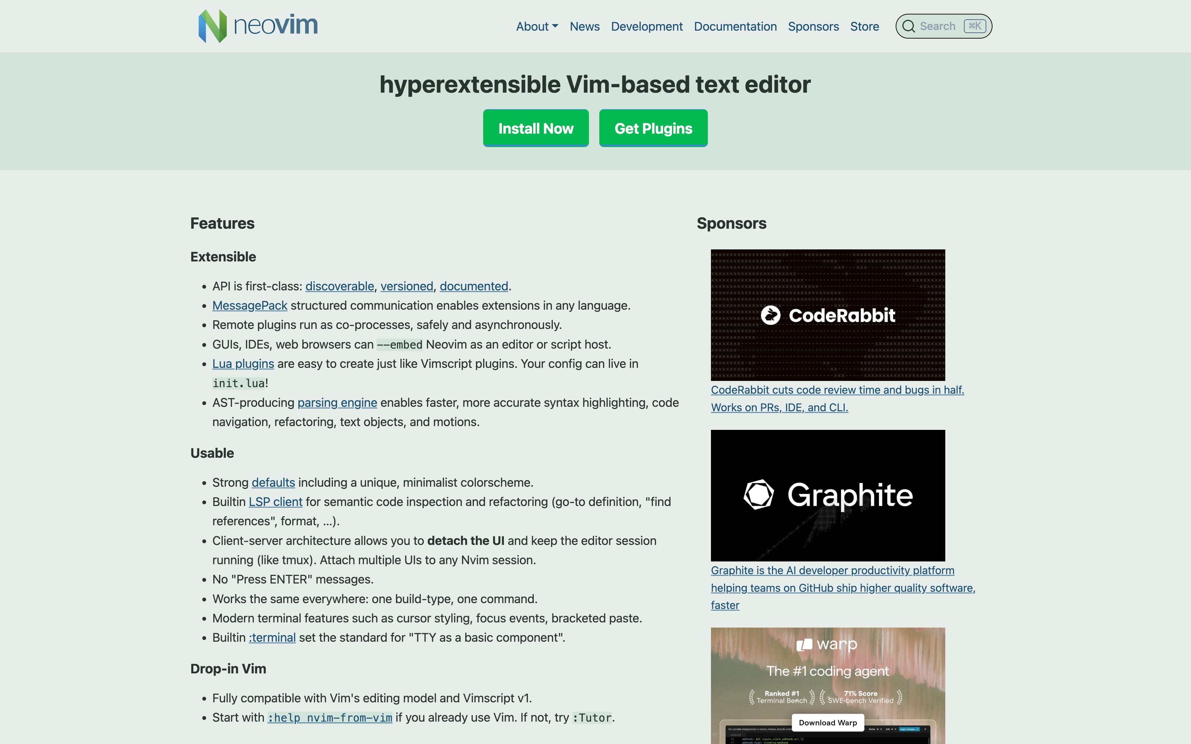Focus the Search input field
1191x744 pixels.
(x=938, y=26)
